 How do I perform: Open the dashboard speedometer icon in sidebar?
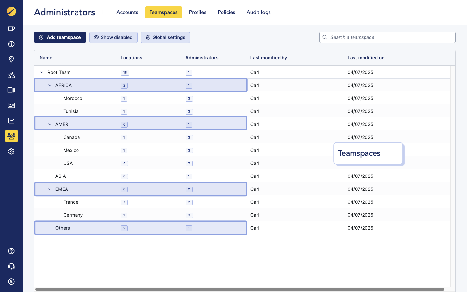(11, 44)
